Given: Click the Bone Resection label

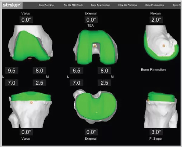Looking at the screenshot, I should tap(153, 70).
